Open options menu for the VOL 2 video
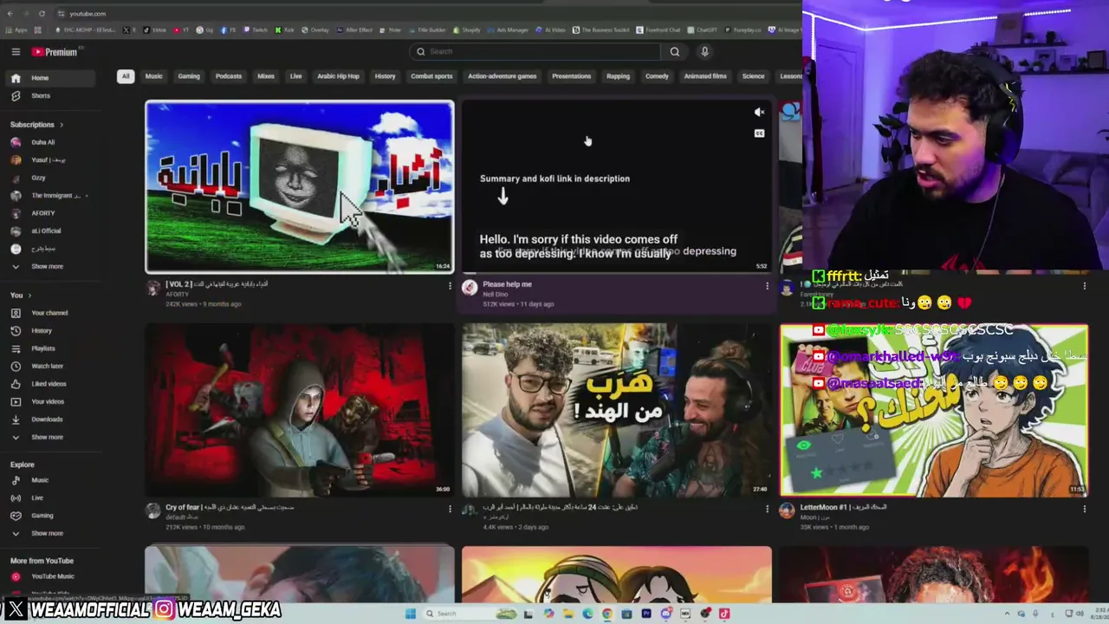 pos(450,285)
